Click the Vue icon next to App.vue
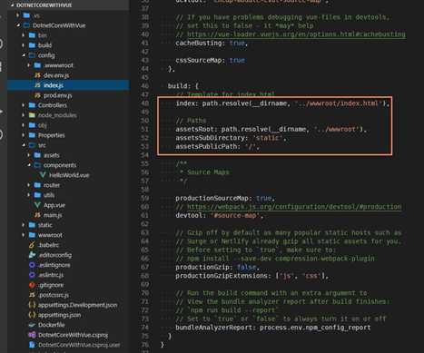This screenshot has height=353, width=424. click(37, 205)
